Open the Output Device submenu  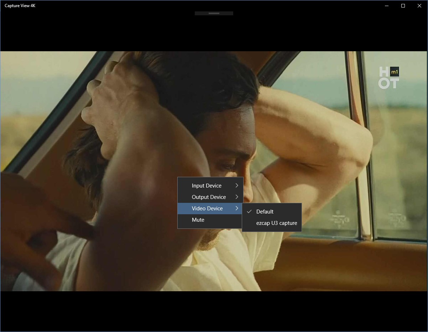[x=210, y=197]
